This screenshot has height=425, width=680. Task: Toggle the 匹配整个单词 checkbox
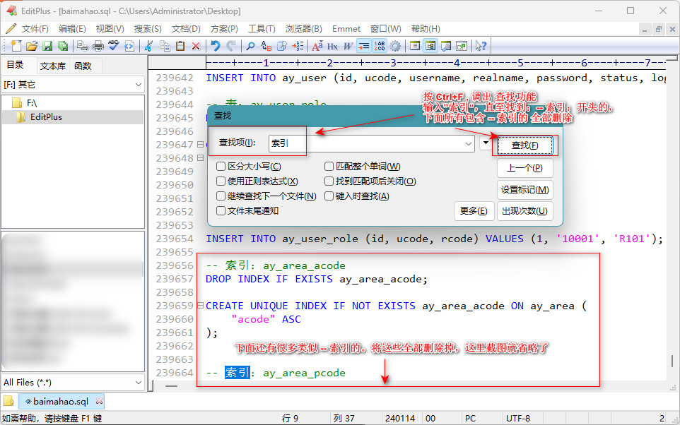click(x=329, y=167)
